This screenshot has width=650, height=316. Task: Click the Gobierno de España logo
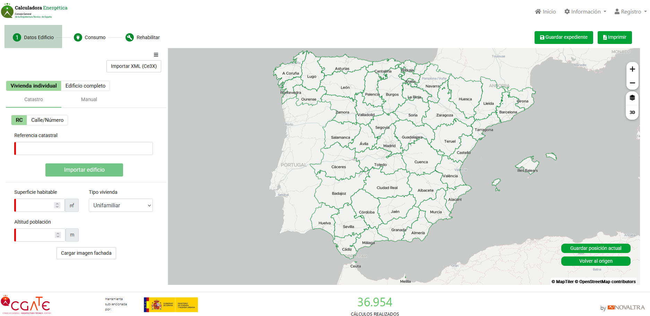171,305
